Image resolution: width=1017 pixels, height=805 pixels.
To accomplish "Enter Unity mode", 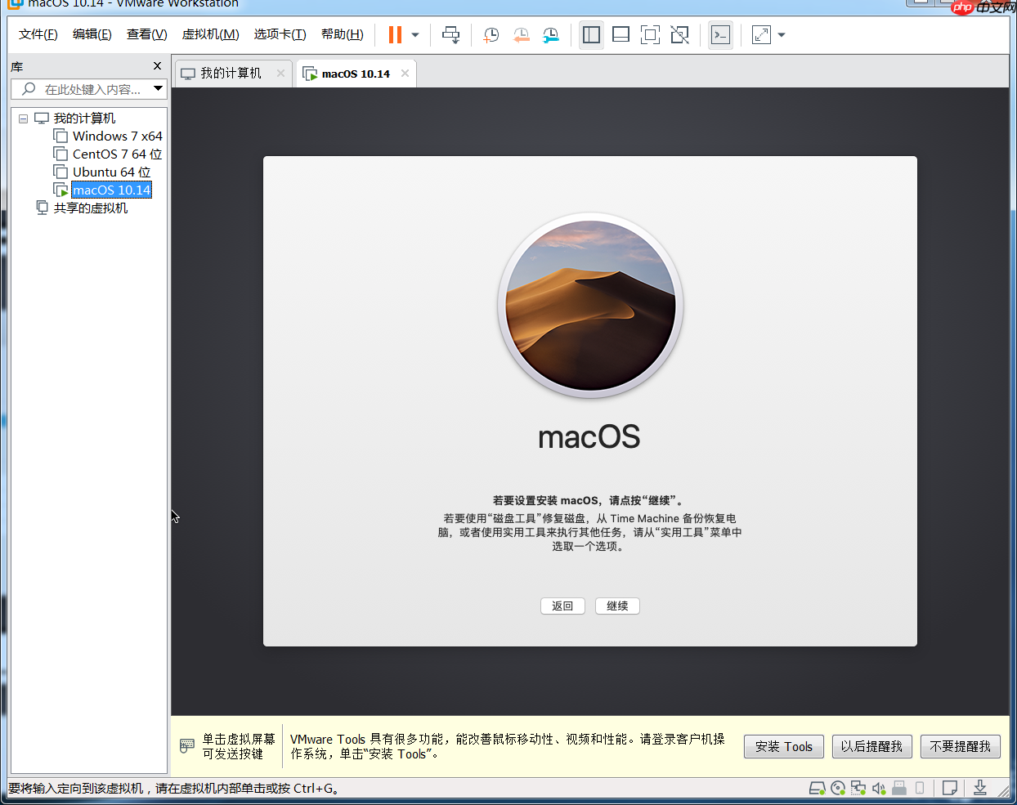I will (679, 34).
